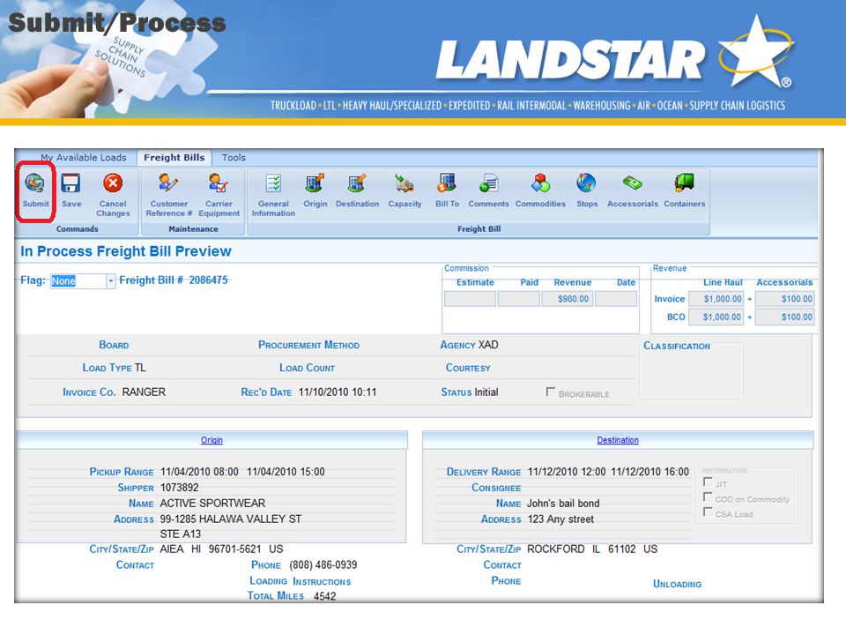Toggle the JIT checkbox
This screenshot has width=846, height=635.
708,482
